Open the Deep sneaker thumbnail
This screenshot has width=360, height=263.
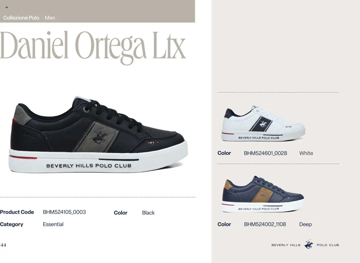click(x=263, y=194)
